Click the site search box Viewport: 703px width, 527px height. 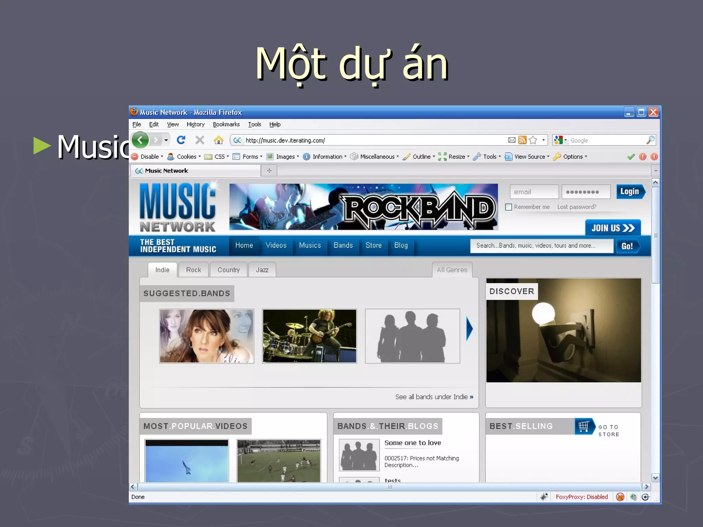point(542,246)
